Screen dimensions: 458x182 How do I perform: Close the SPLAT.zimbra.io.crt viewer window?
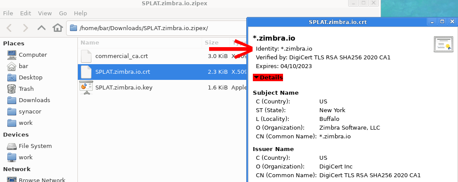(x=452, y=22)
